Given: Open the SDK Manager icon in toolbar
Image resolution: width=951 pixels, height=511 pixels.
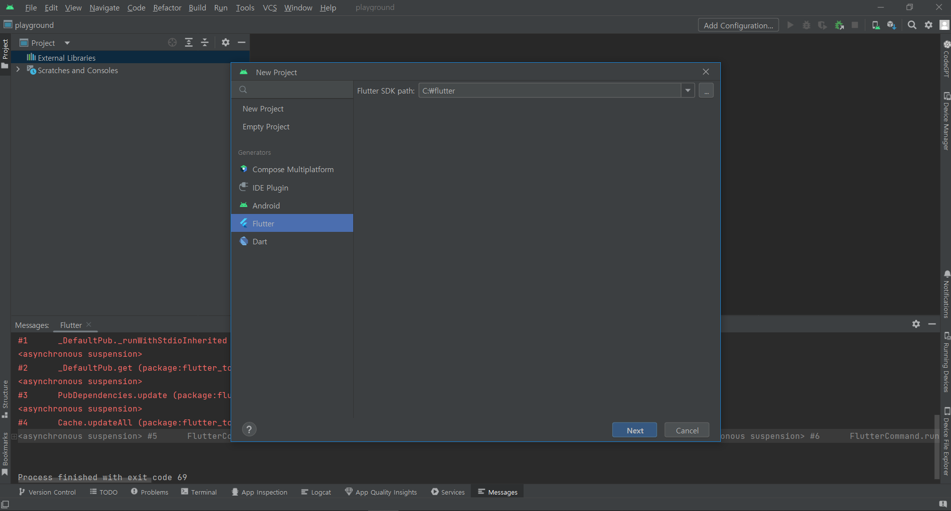Looking at the screenshot, I should pyautogui.click(x=892, y=25).
